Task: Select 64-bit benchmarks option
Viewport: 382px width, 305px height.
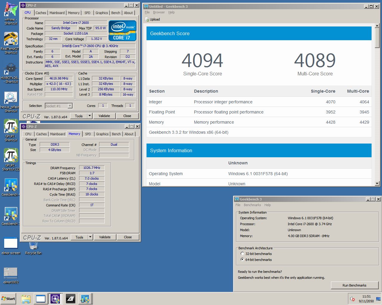Action: tap(242, 260)
